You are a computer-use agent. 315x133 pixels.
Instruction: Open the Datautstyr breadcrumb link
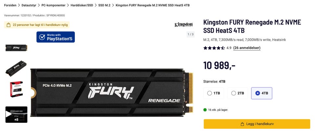point(29,6)
